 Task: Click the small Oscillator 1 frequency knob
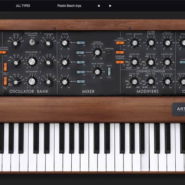(x=32, y=42)
